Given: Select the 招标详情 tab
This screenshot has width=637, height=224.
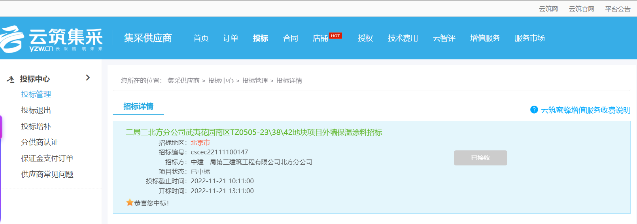Looking at the screenshot, I should click(138, 106).
